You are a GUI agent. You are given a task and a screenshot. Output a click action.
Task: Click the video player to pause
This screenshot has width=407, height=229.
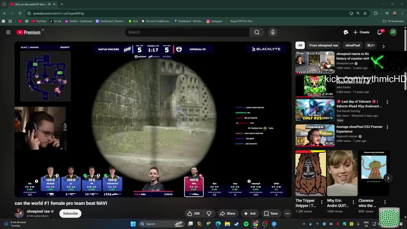(x=153, y=119)
